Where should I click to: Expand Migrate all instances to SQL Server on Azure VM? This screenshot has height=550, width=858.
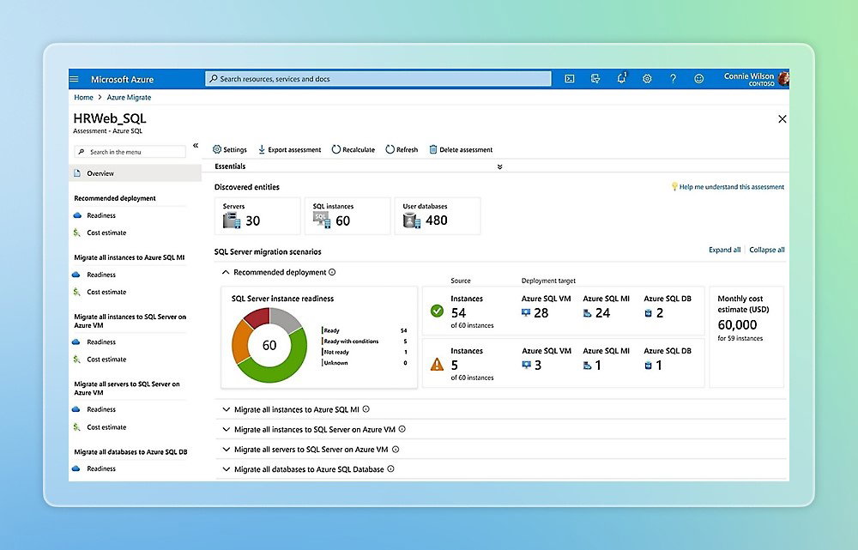[x=226, y=430]
